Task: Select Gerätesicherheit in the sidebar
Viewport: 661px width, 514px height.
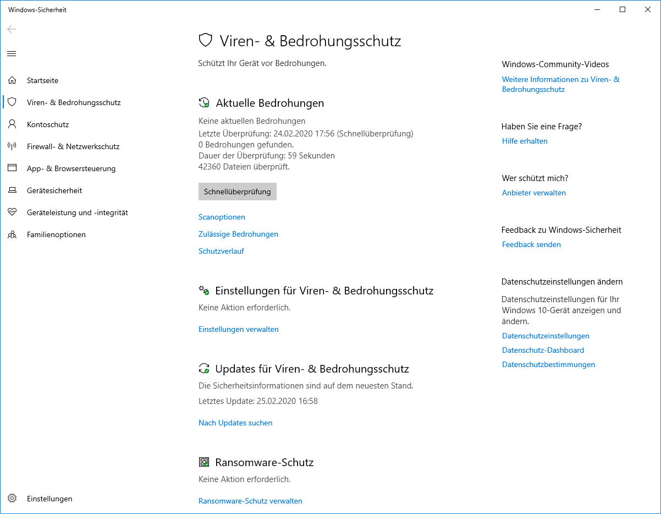Action: (x=54, y=190)
